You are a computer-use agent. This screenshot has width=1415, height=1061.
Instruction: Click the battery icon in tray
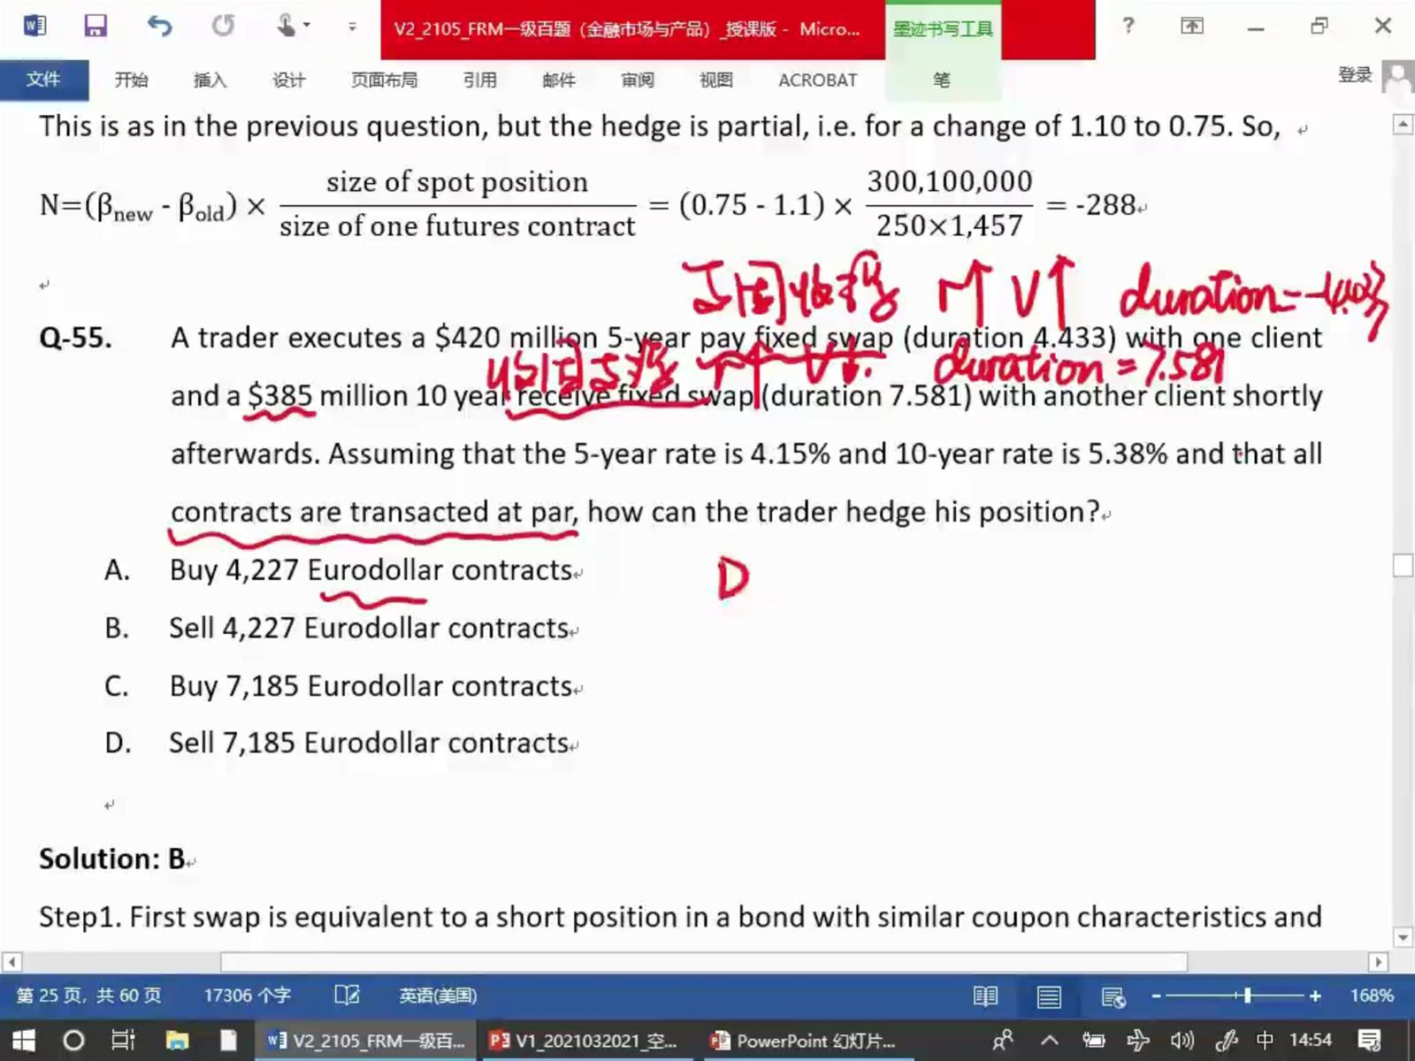1093,1041
